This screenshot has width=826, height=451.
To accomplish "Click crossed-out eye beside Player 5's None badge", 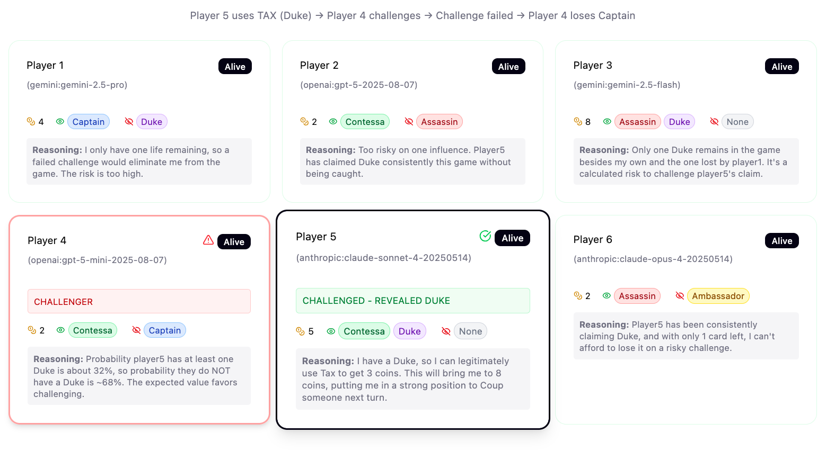I will coord(446,331).
